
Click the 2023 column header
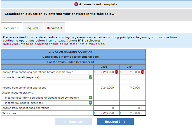[130, 67]
